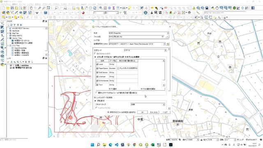Viewport: 263px width, 148px height.
Task: Click the file name input field
Action: point(137,37)
